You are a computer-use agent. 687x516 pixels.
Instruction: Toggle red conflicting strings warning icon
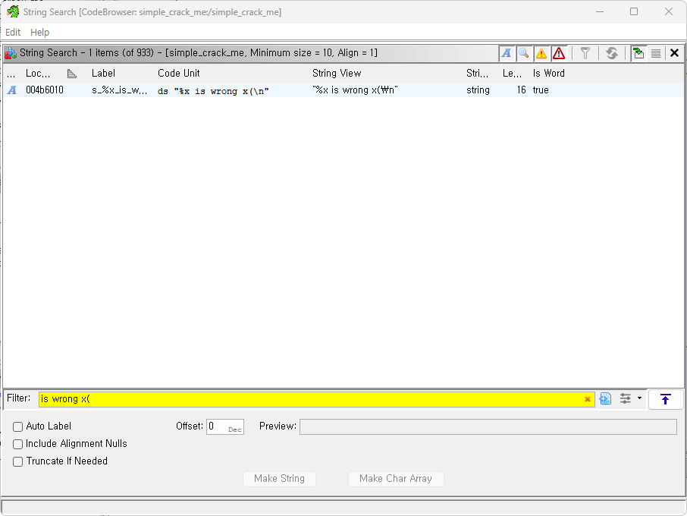coord(559,53)
